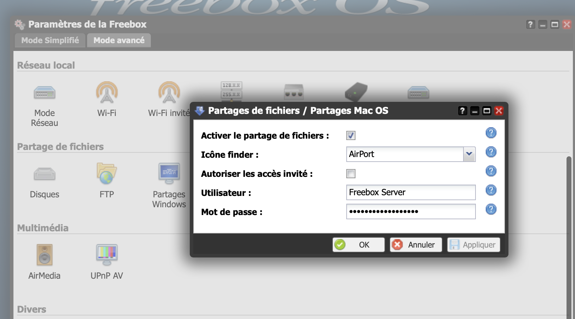
Task: Minimize the Partages Mac OS dialog
Action: click(475, 111)
